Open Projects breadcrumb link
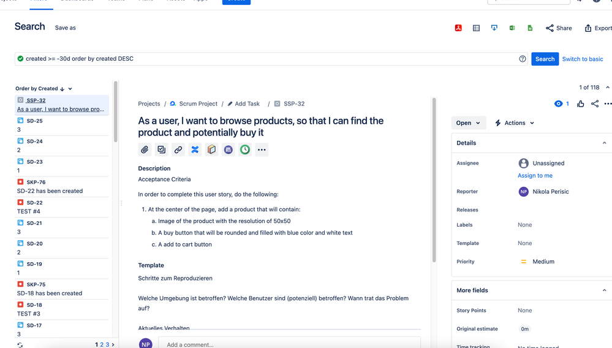This screenshot has height=348, width=612. (x=149, y=104)
